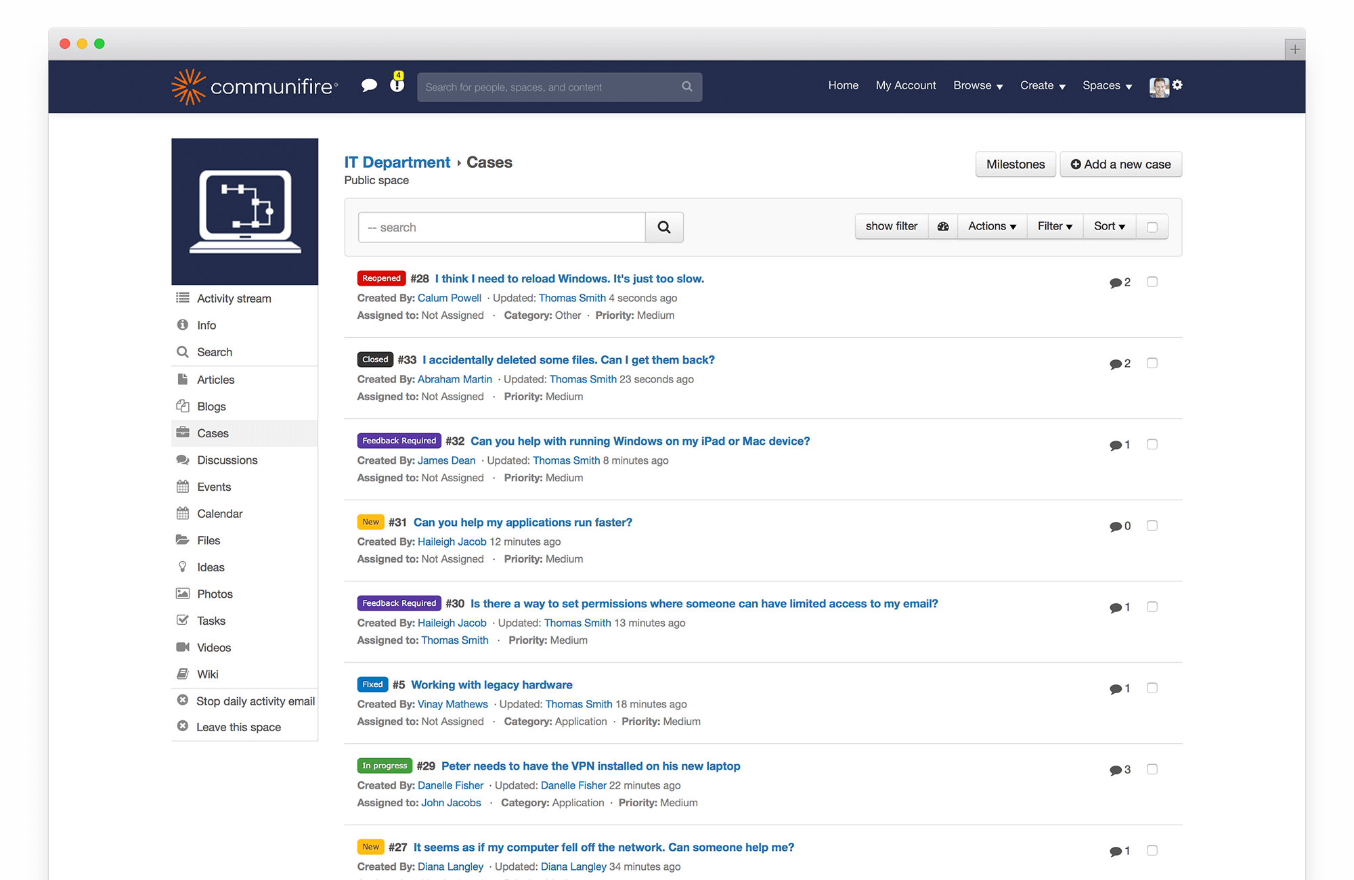Select Home in the top navigation

(843, 85)
